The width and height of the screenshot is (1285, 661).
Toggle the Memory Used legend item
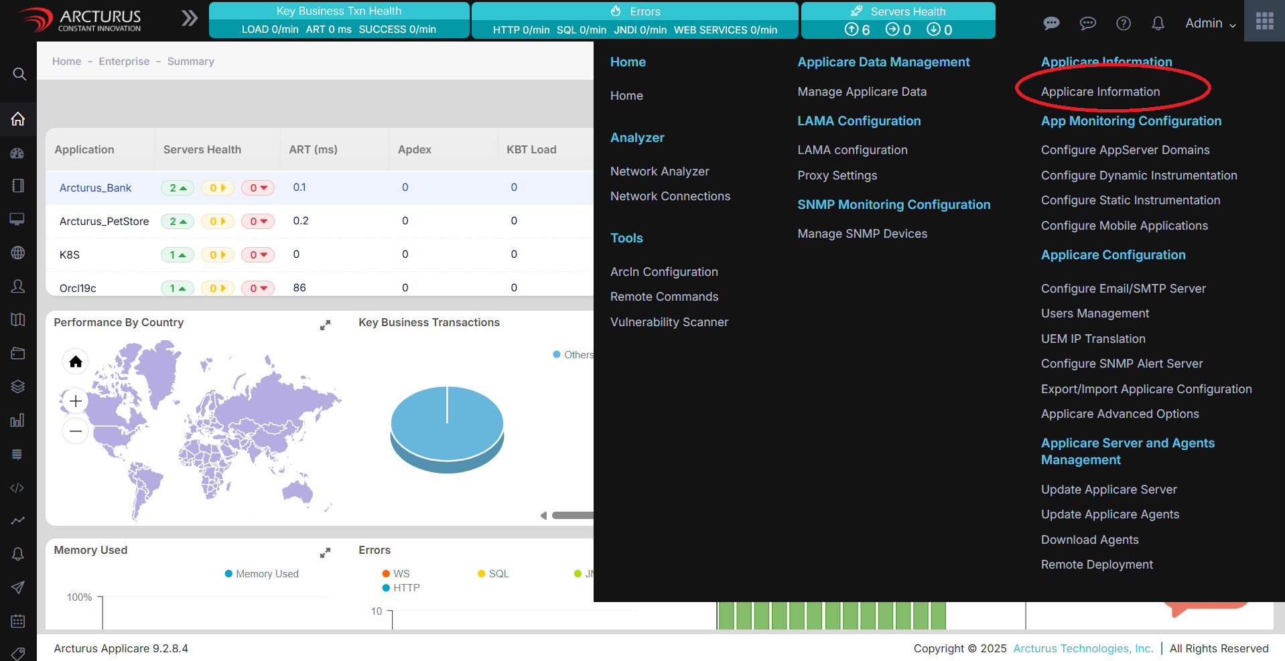click(261, 574)
